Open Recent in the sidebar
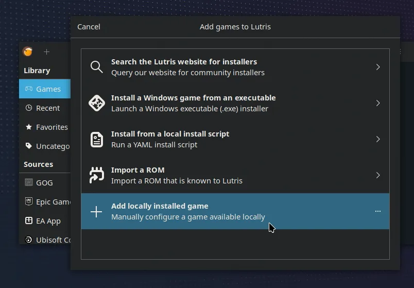This screenshot has height=288, width=414. pyautogui.click(x=45, y=108)
